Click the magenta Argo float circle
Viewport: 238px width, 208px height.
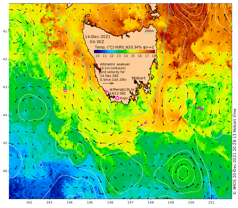(x=117, y=98)
